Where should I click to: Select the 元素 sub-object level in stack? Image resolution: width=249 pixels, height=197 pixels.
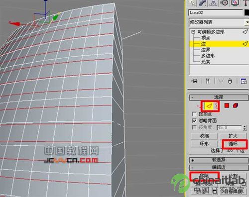click(x=206, y=62)
